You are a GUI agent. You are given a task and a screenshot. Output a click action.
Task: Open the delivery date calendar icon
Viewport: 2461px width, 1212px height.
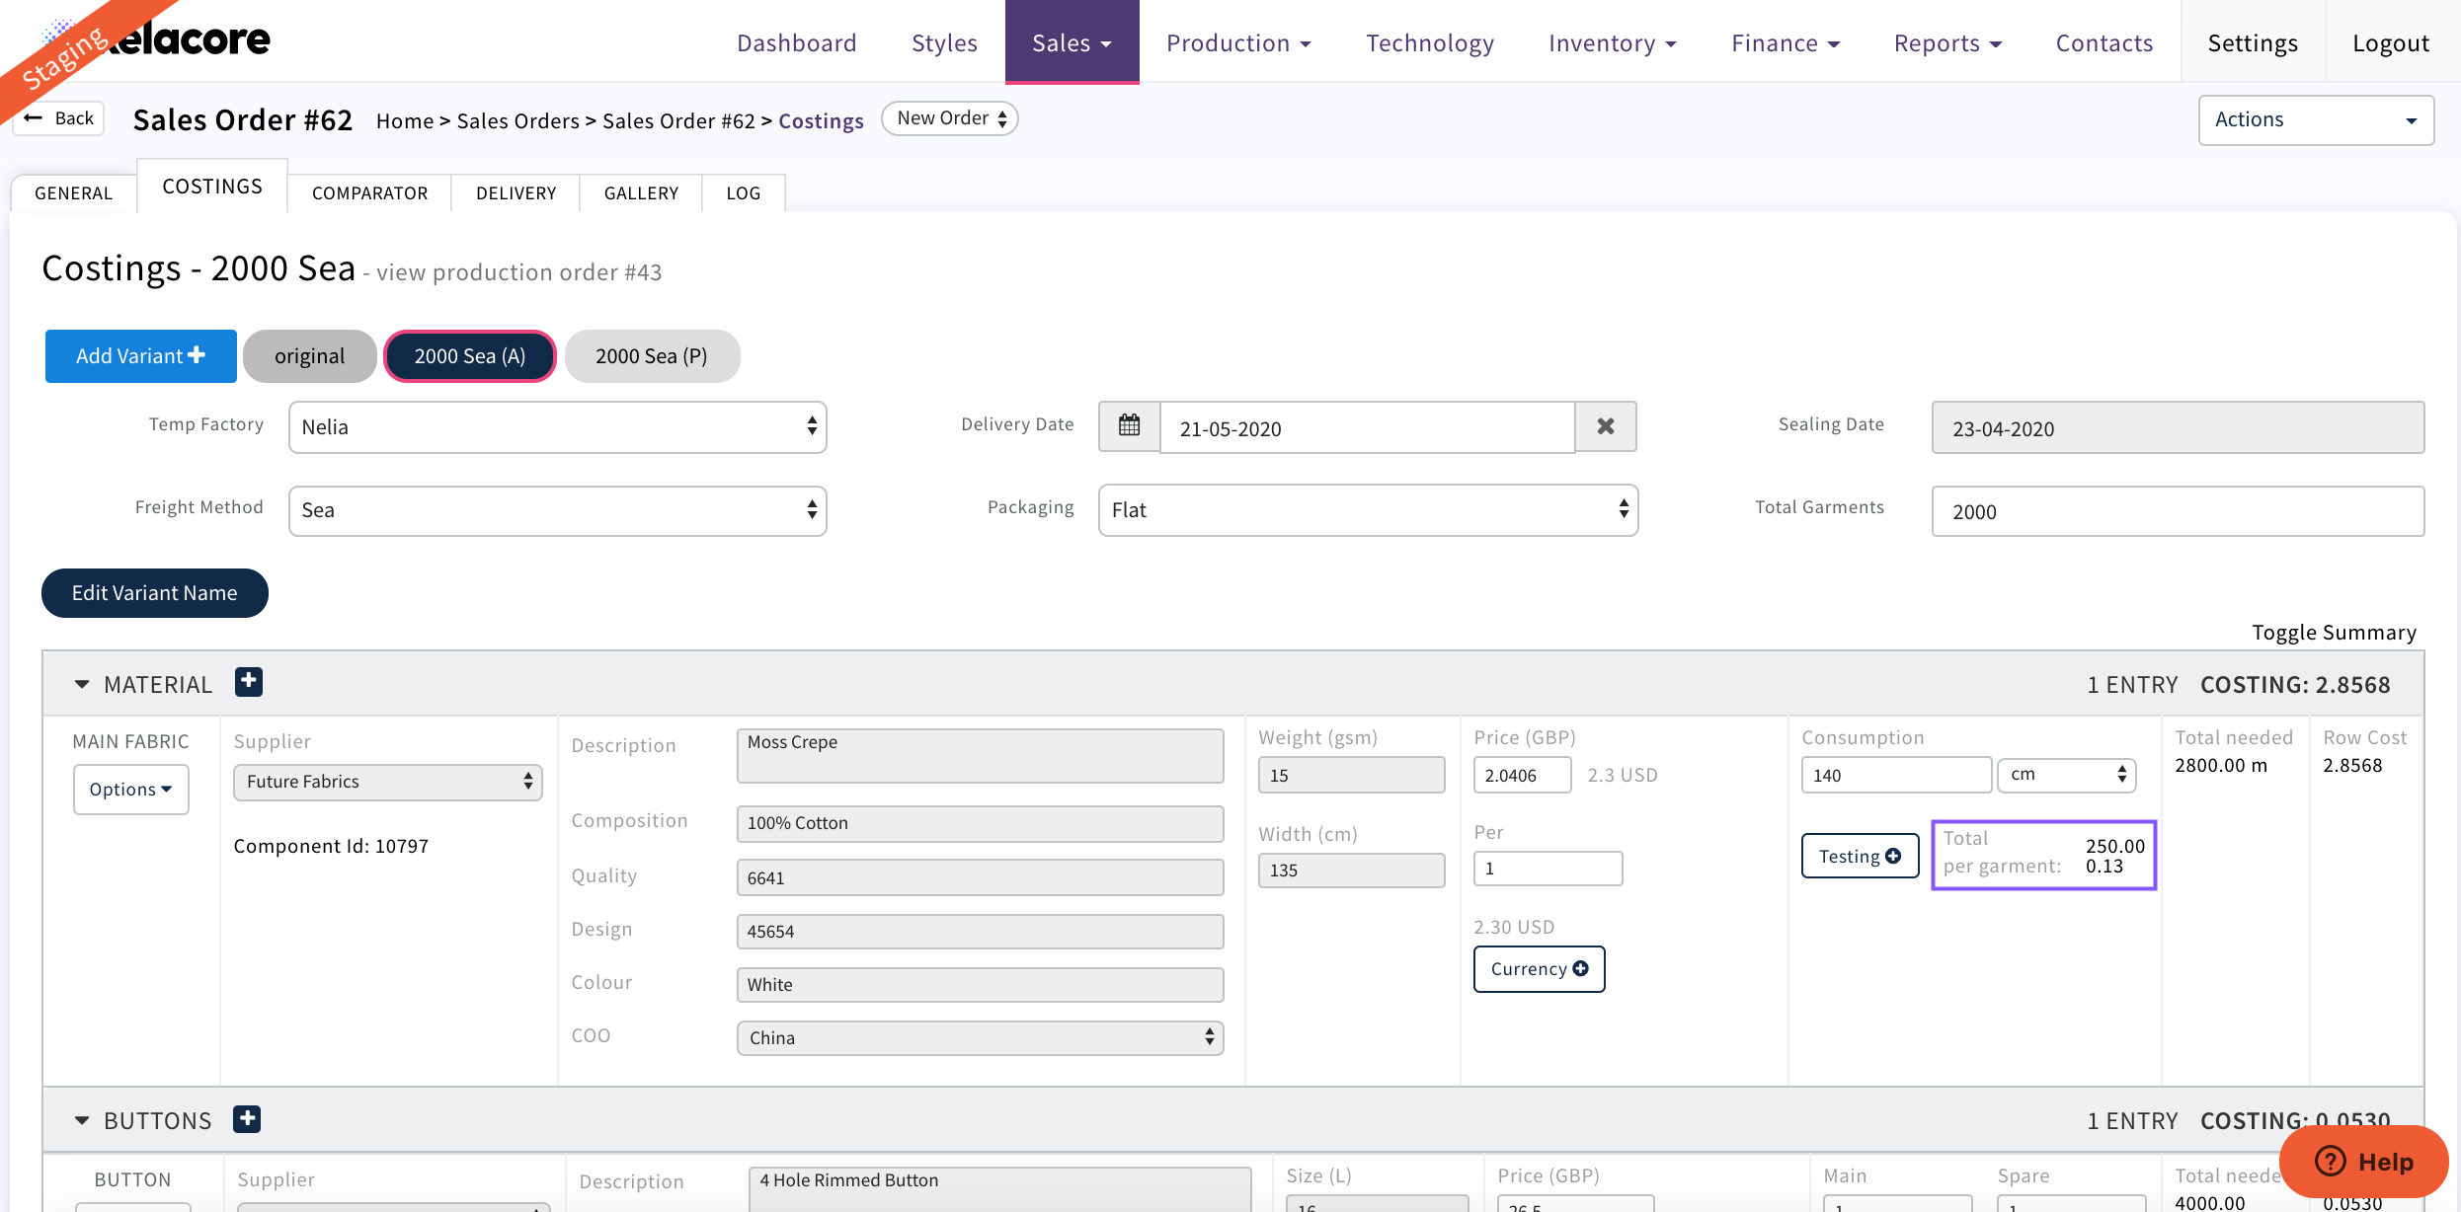pos(1129,426)
